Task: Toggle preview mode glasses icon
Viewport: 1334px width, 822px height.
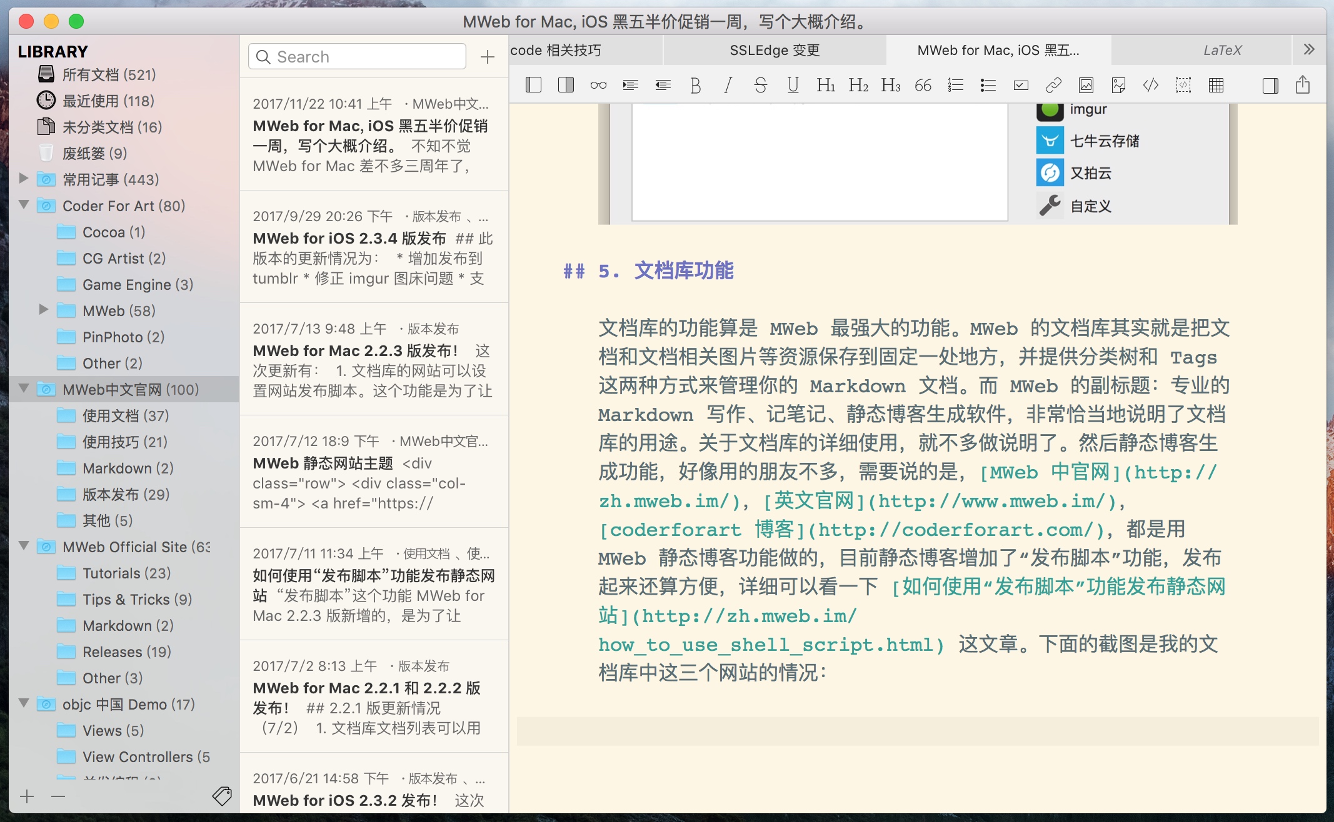Action: [598, 85]
